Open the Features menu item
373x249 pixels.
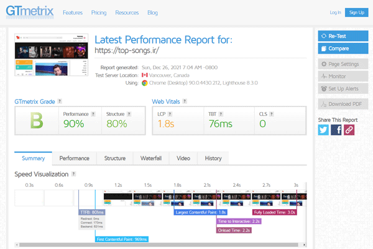(73, 12)
